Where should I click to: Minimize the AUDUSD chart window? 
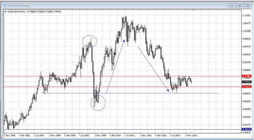(x=232, y=6)
